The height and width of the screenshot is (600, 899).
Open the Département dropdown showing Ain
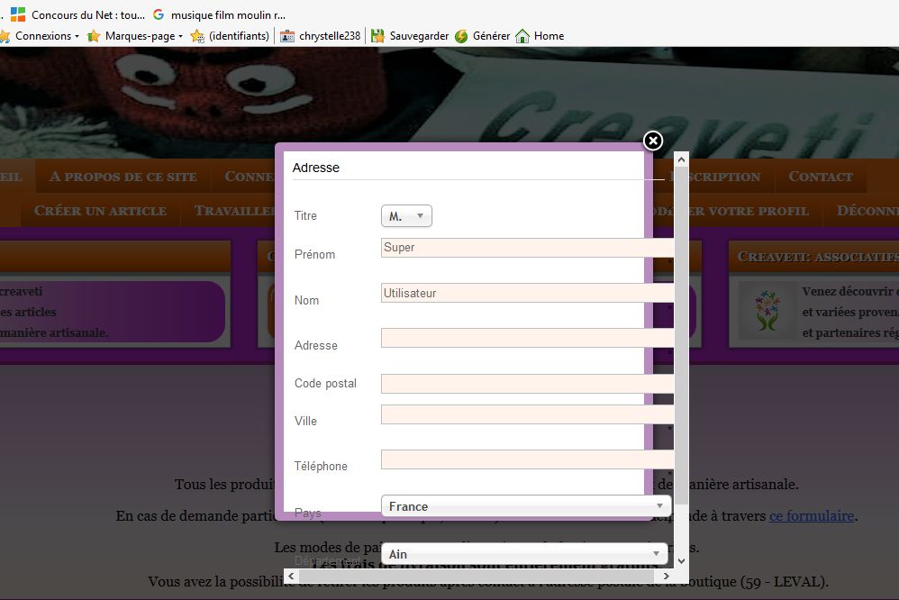[x=524, y=553]
